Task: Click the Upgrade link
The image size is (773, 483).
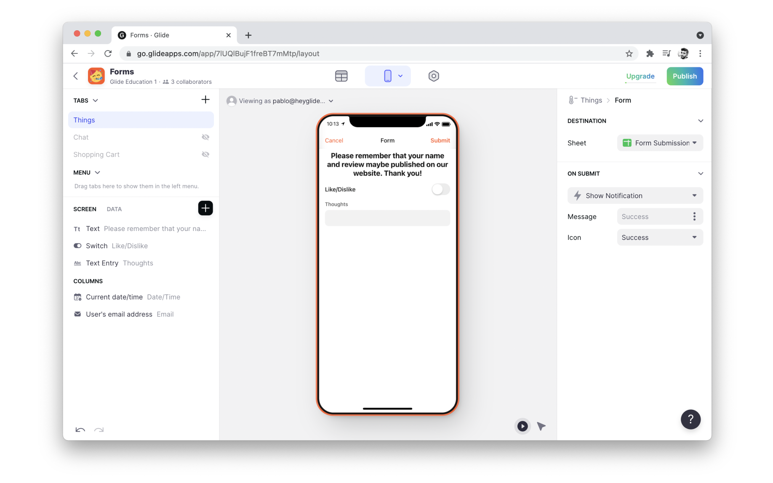Action: click(640, 76)
